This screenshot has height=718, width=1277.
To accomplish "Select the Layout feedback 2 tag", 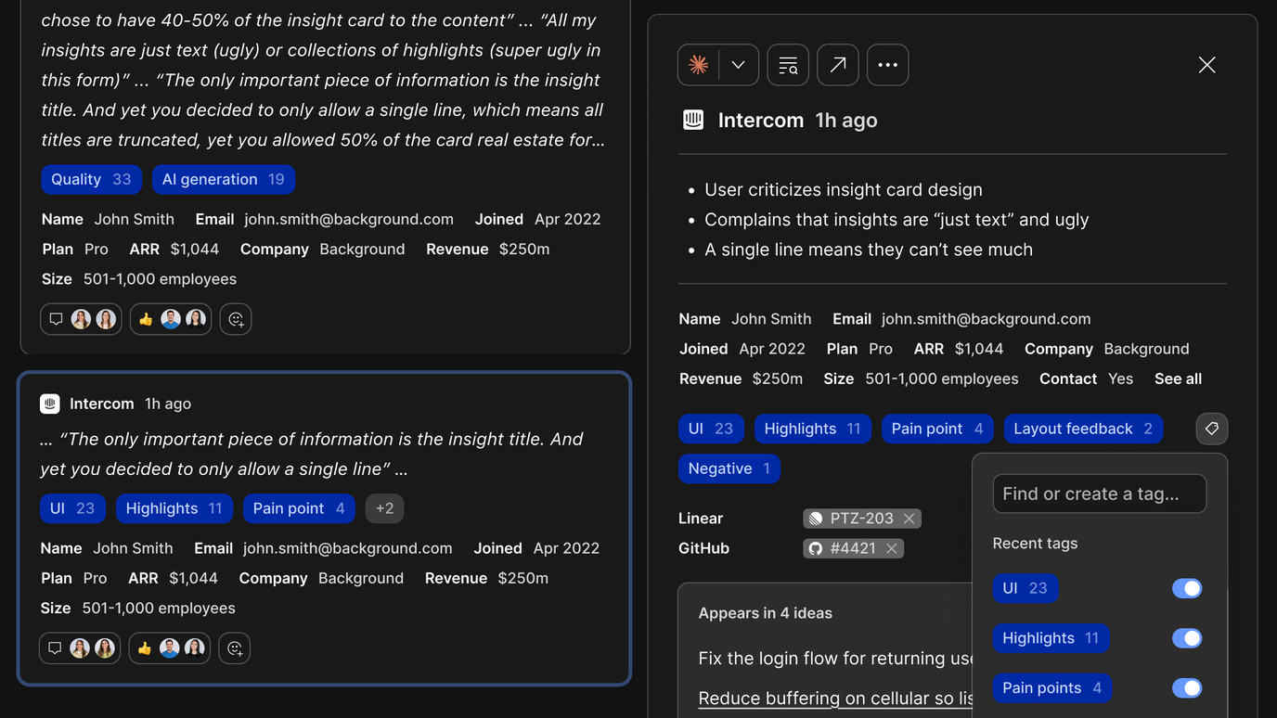I will pos(1083,429).
